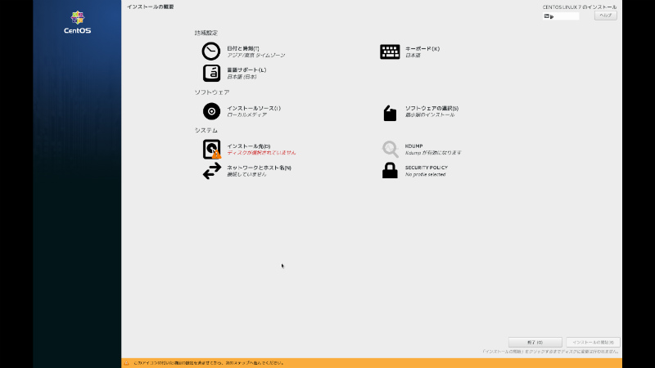The image size is (655, 368).
Task: Click the network arrows icon
Action: point(212,170)
